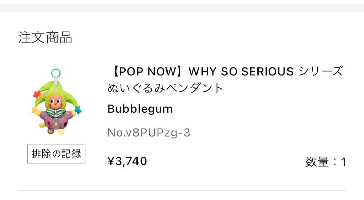Viewport: 364px width, 200px height.
Task: Click the yen symbol next to the price
Action: point(111,161)
